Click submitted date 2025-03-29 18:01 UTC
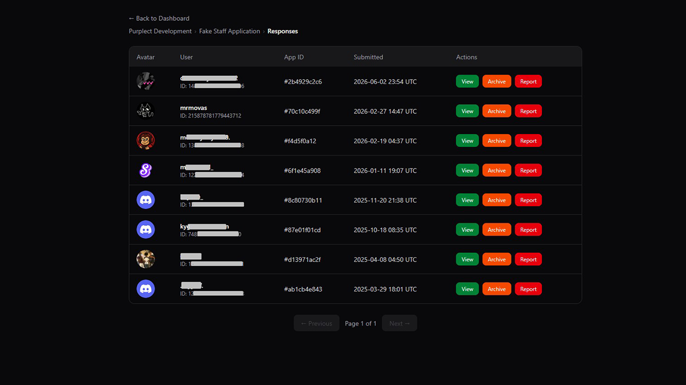 [385, 289]
